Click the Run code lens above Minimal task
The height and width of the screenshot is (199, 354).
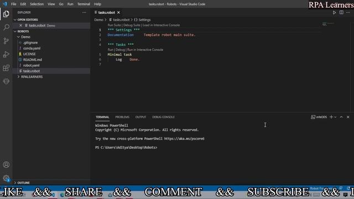pos(111,50)
